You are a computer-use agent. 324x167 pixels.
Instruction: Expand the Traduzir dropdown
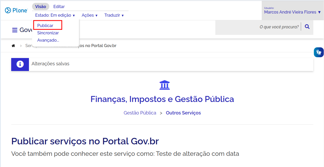point(114,15)
